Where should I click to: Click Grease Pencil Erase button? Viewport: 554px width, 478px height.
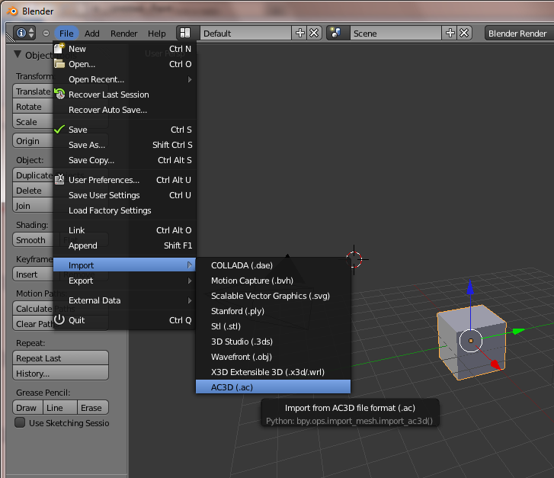(x=93, y=407)
